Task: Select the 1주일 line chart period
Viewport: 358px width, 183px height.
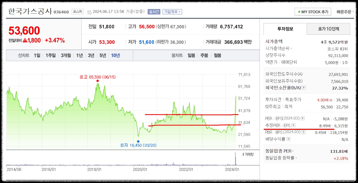Action: click(x=51, y=55)
